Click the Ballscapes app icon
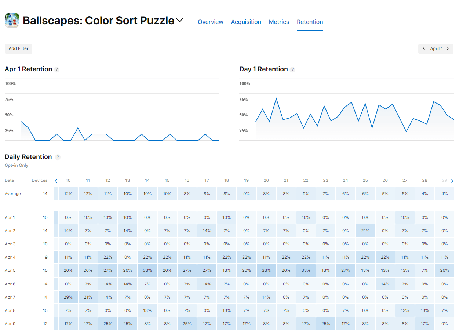 pos(12,21)
